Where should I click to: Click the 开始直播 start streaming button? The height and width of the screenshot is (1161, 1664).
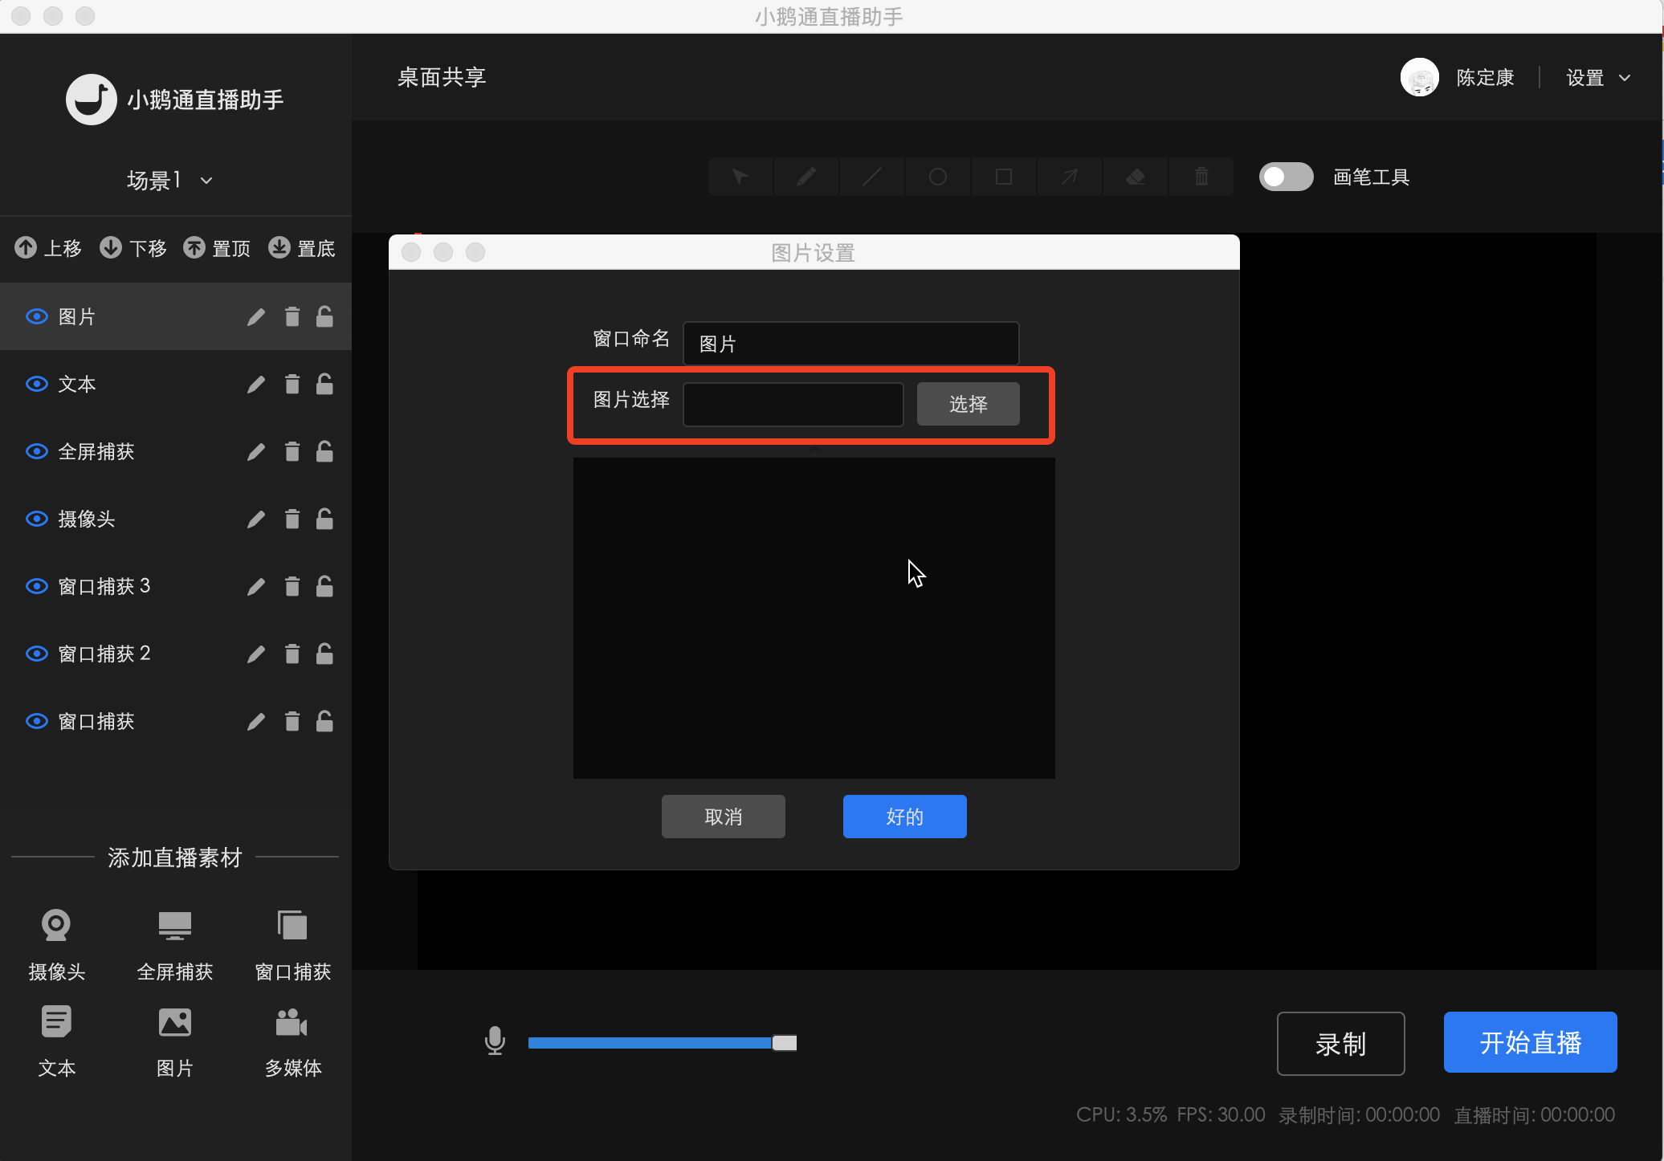(1529, 1042)
